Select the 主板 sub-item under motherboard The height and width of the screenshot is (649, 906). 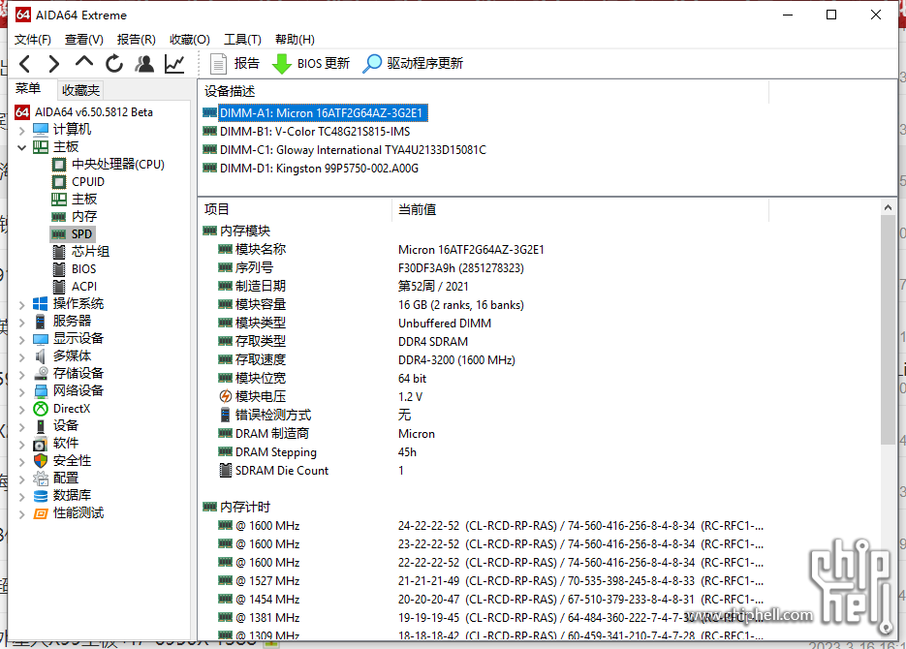tap(83, 200)
